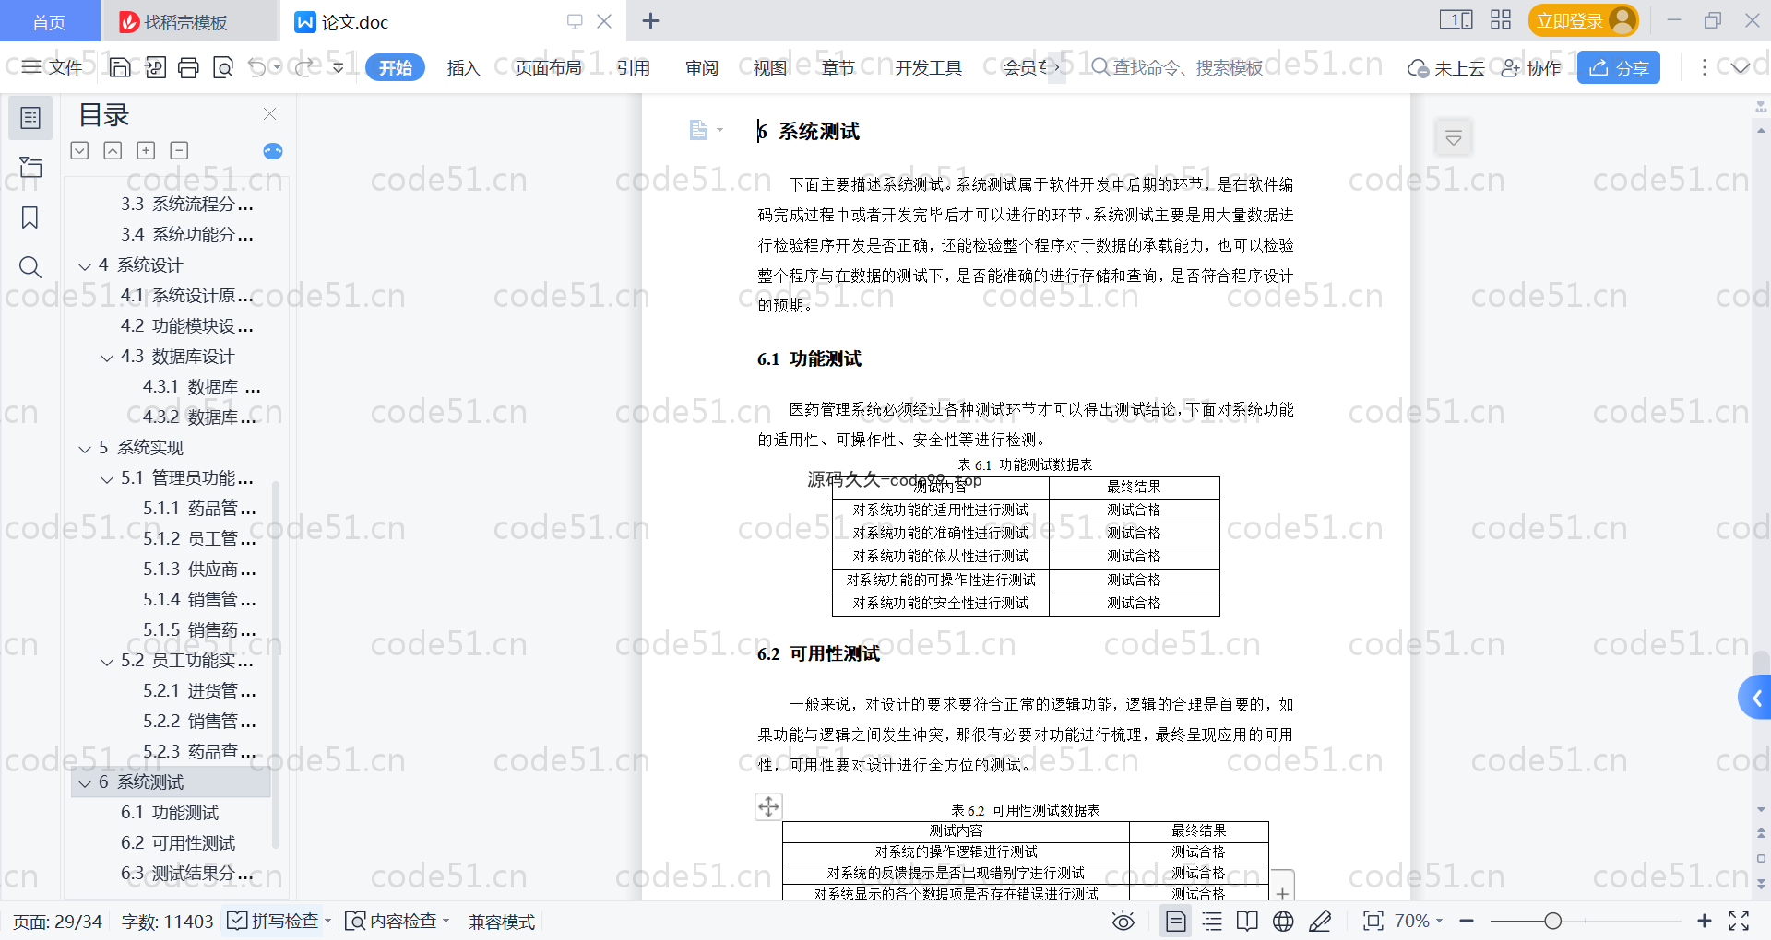This screenshot has width=1771, height=940.
Task: Click the zoom slider handle
Action: click(1552, 921)
